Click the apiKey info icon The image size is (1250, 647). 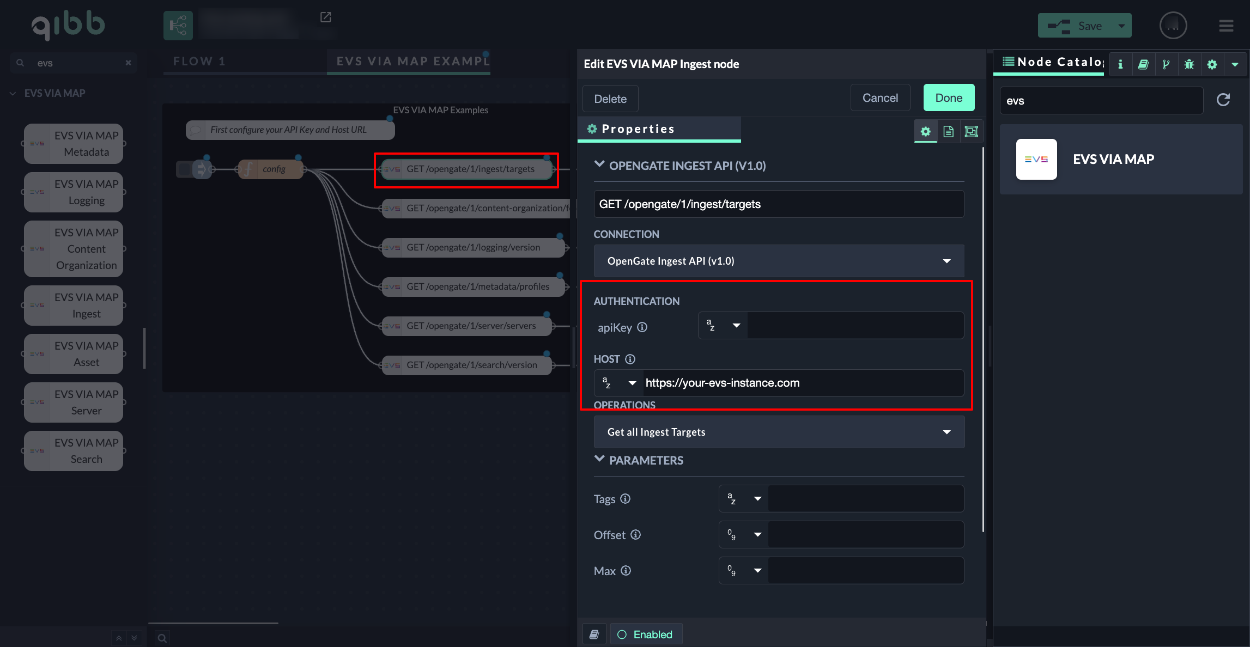[x=642, y=327]
